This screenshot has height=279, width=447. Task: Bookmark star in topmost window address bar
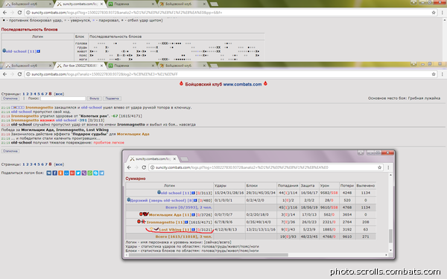[434, 13]
